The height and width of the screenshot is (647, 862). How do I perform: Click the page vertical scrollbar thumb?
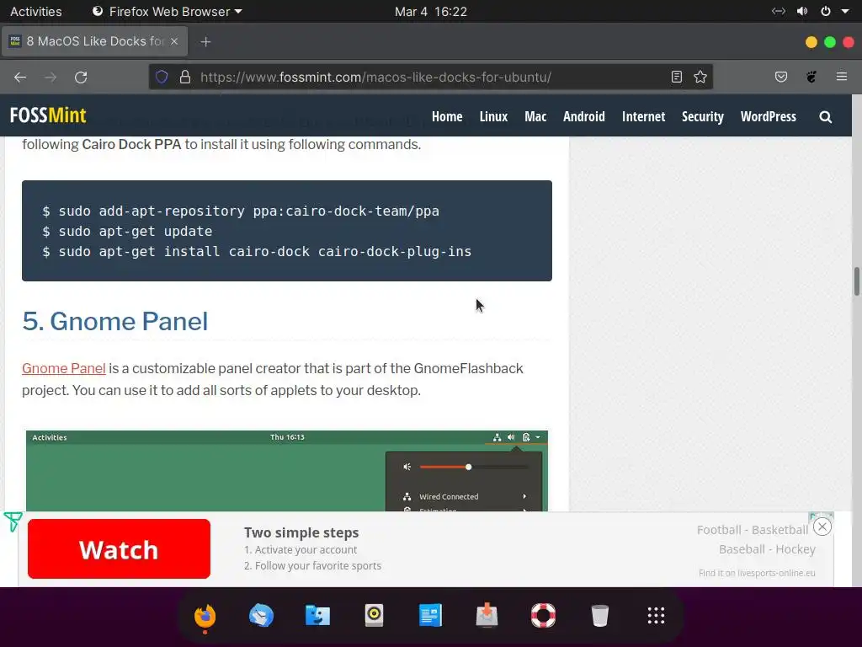tap(856, 281)
